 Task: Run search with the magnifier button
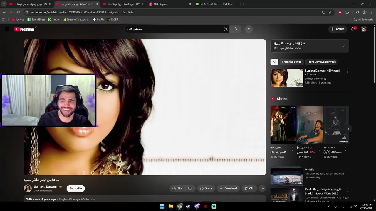(x=236, y=29)
